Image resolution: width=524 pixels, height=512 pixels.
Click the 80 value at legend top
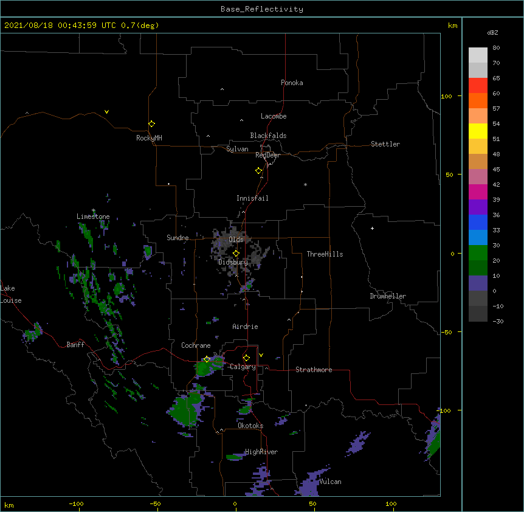click(496, 48)
